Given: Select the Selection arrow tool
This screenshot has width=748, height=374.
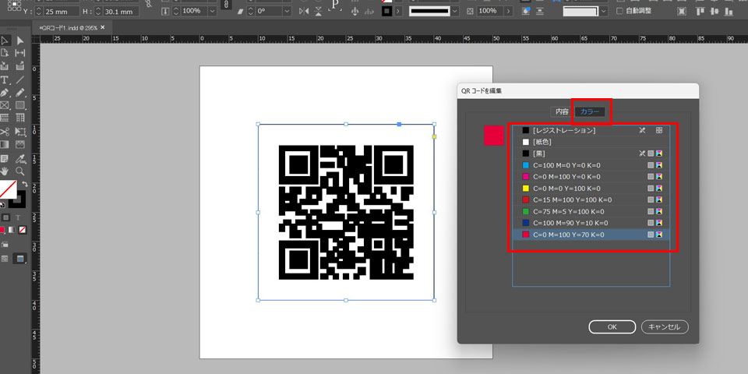Looking at the screenshot, I should point(5,41).
